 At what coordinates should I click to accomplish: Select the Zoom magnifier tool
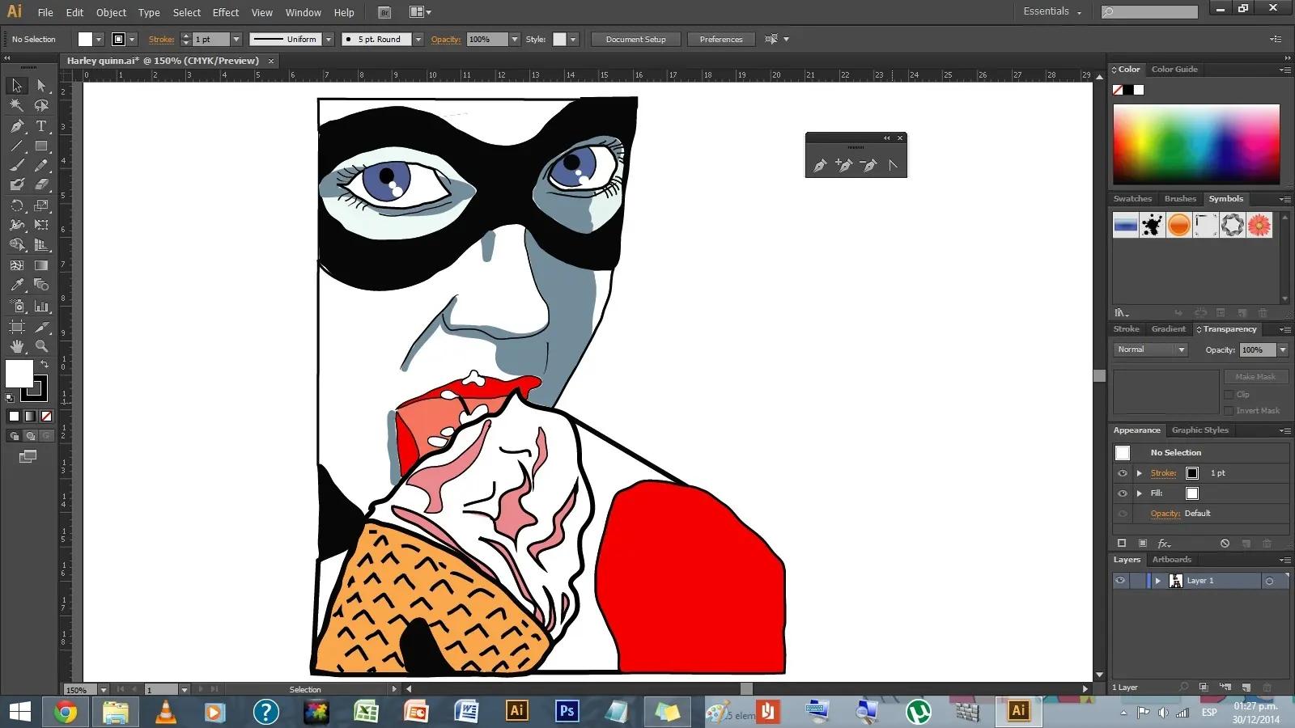(x=41, y=346)
